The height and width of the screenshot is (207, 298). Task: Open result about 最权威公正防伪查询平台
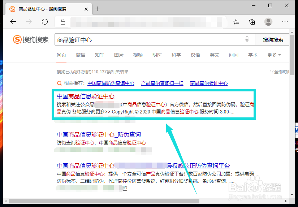143,165
